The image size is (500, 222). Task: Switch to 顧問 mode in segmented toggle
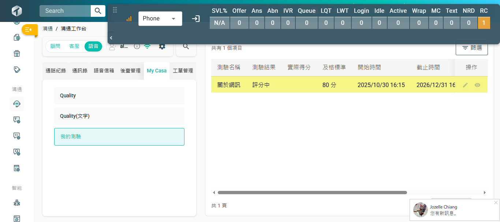(x=55, y=46)
